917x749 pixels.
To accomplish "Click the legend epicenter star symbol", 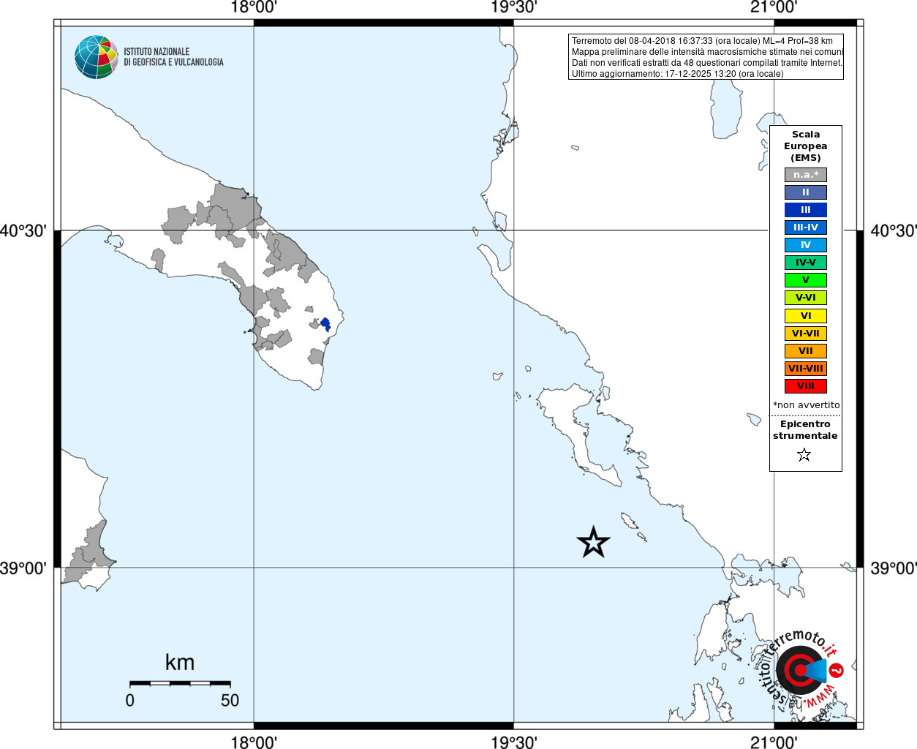I will click(804, 455).
